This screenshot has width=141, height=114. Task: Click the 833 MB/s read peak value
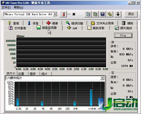pos(126,54)
